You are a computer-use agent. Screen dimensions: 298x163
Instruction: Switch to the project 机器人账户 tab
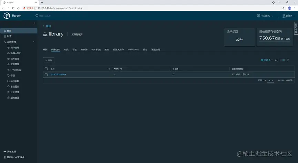pyautogui.click(x=118, y=50)
